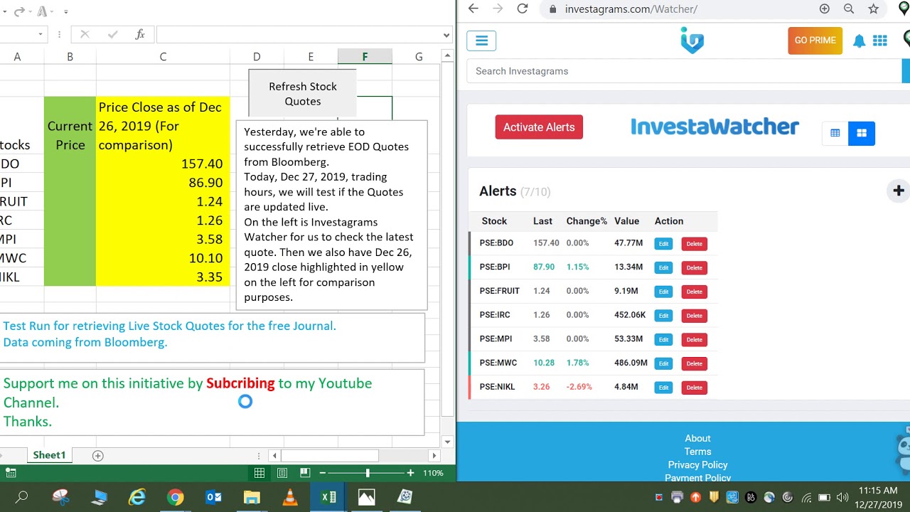Click the PSE:FRUIT stock name

coord(500,291)
